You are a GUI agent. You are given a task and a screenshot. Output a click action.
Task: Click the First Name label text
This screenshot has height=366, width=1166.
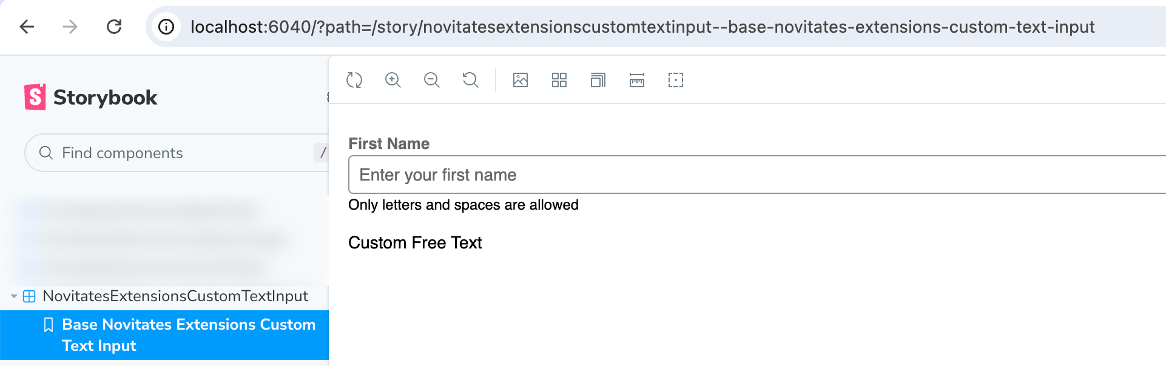pos(389,144)
